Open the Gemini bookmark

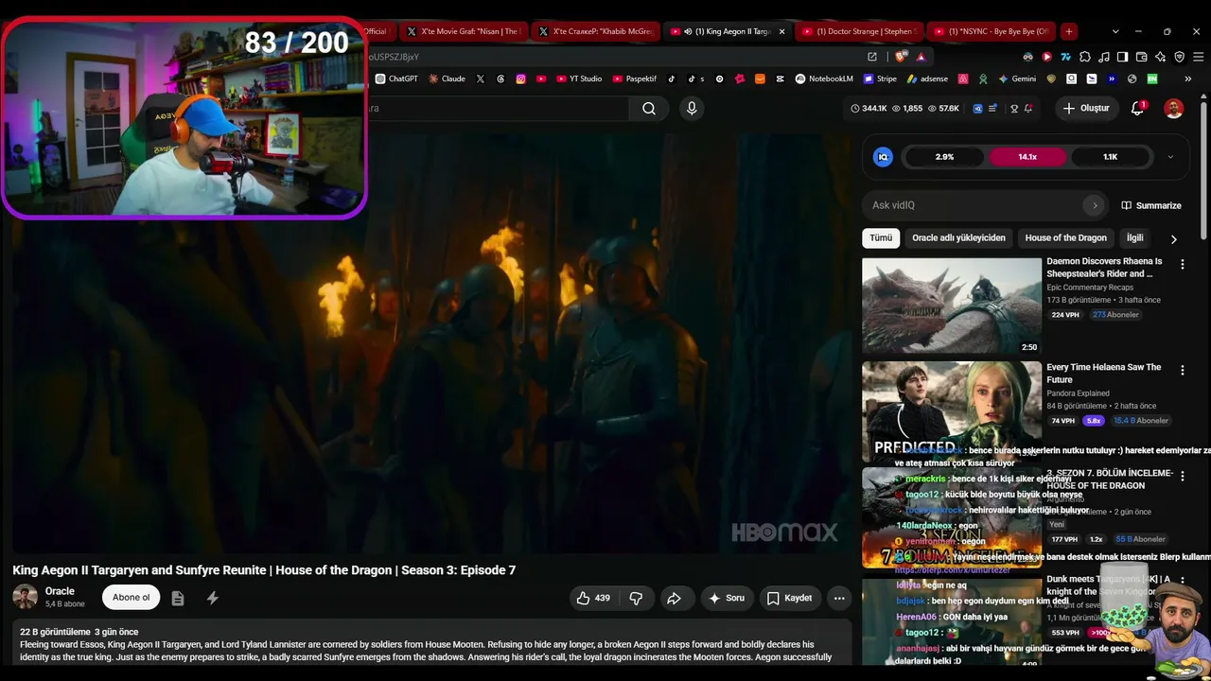1017,79
